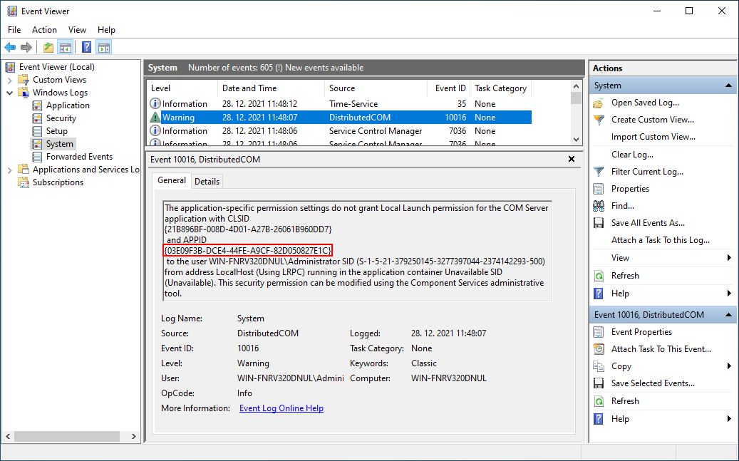This screenshot has height=461, width=739.
Task: Click Attach a Task To this Log
Action: coord(661,240)
